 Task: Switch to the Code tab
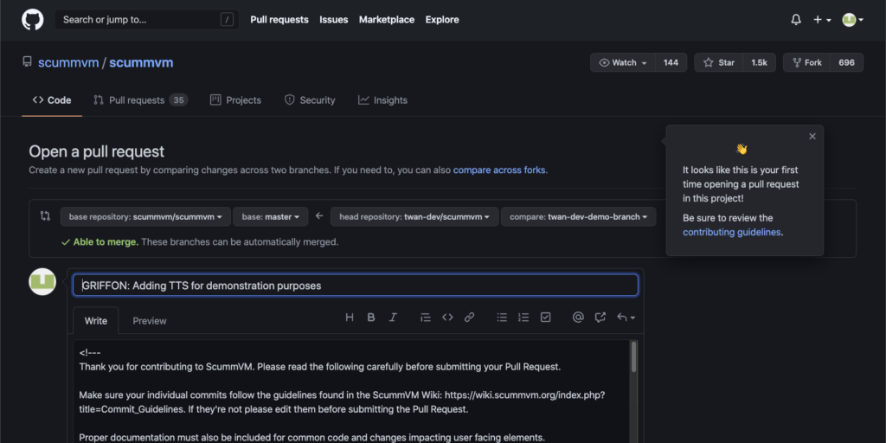click(x=52, y=100)
